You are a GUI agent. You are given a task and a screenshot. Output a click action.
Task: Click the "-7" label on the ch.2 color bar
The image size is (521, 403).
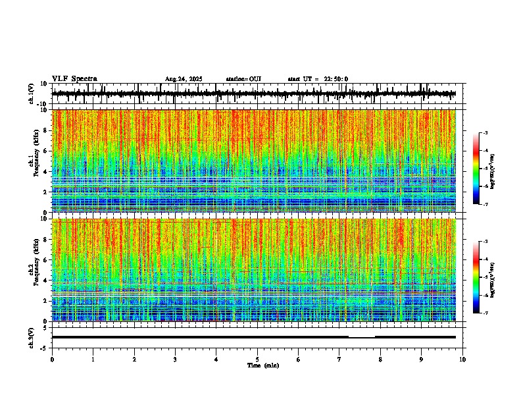point(485,313)
